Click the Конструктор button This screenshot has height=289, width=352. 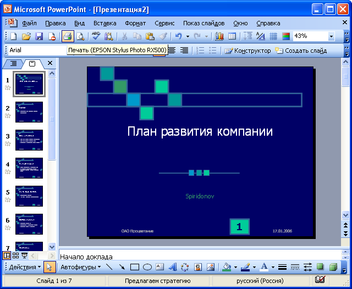248,51
